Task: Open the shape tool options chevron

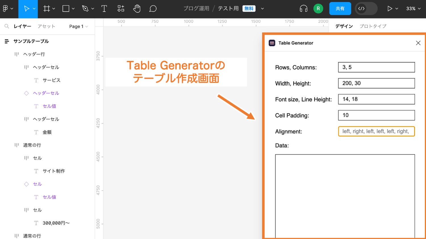Action: click(x=74, y=8)
